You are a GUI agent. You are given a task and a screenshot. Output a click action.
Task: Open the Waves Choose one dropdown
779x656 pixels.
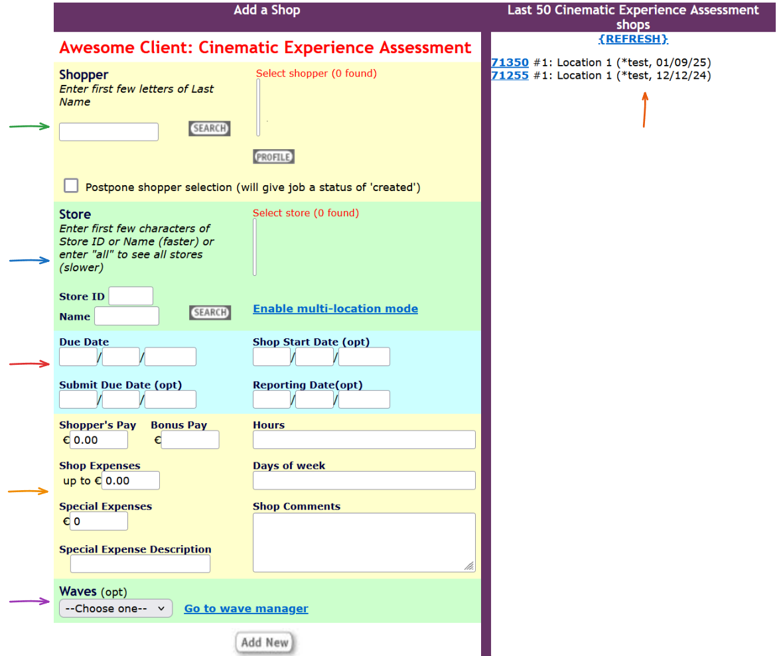pyautogui.click(x=115, y=608)
